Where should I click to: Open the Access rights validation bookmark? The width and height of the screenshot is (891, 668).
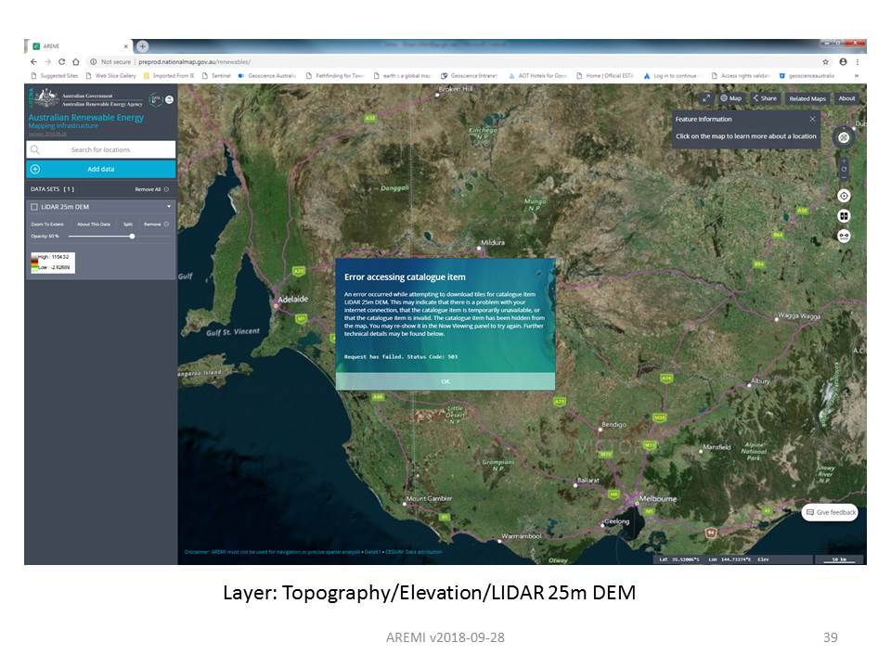tap(741, 75)
